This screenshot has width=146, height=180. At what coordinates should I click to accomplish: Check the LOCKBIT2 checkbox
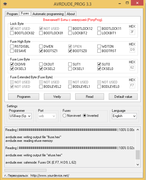[x=70, y=33]
